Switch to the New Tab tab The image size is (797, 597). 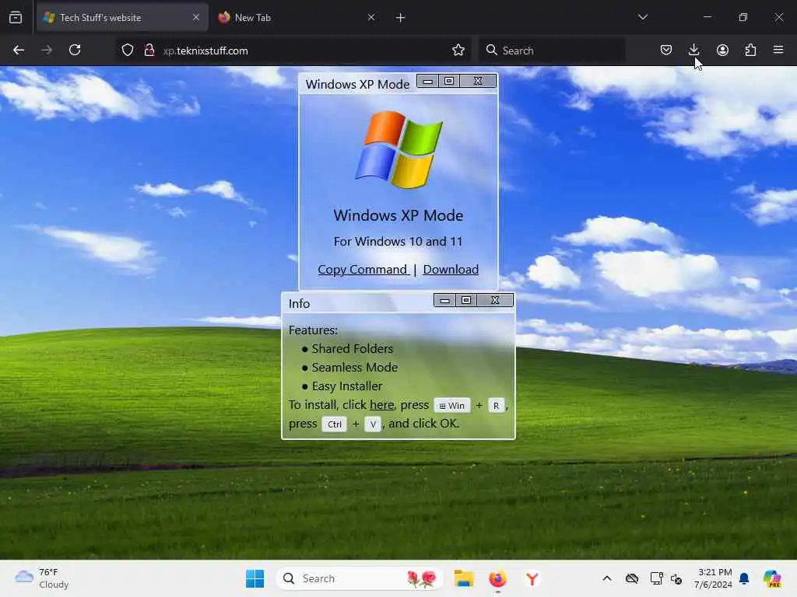point(297,18)
